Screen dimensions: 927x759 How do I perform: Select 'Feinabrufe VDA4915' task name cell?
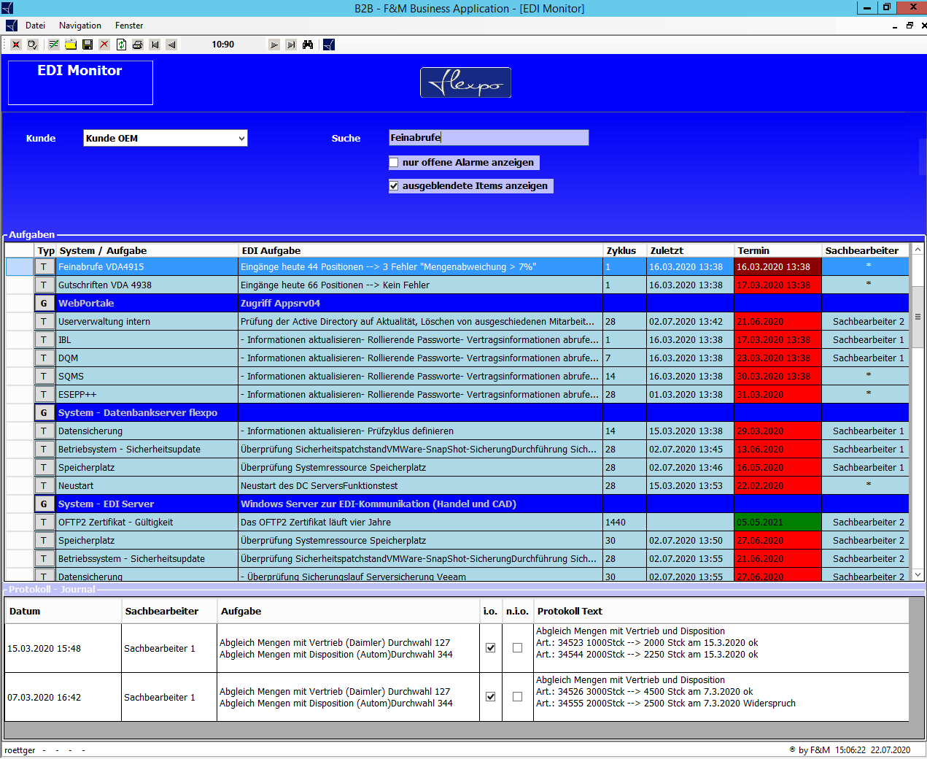point(147,267)
